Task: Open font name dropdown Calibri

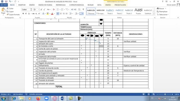Action: coord(33,10)
